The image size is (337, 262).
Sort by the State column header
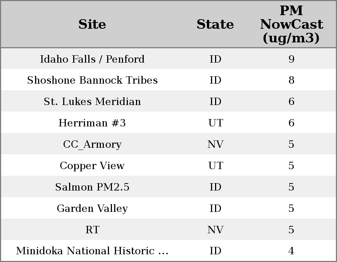click(x=215, y=24)
